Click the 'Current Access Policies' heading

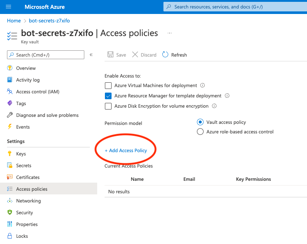click(128, 166)
